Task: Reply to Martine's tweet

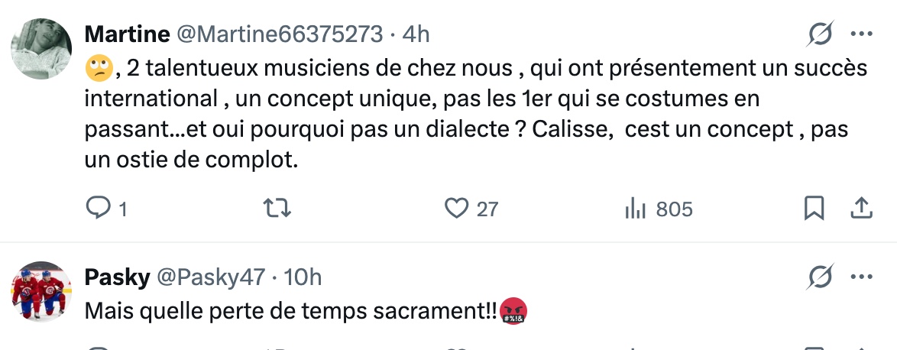Action: 99,207
